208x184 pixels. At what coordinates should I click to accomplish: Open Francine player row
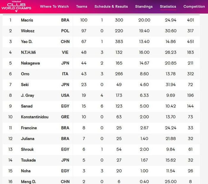(x=101, y=128)
